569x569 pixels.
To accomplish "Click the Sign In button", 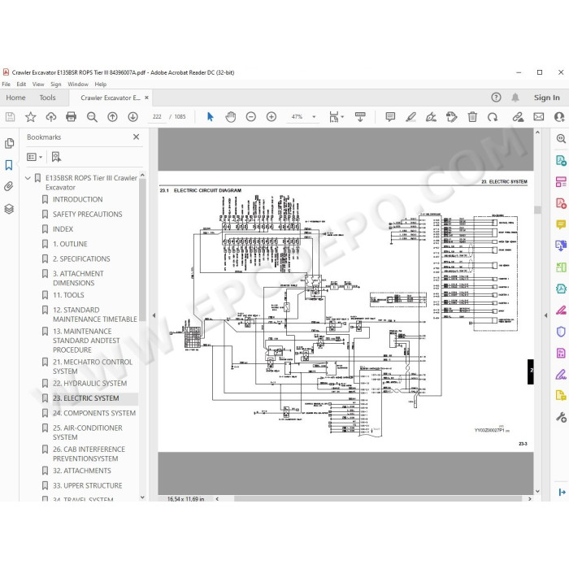I will point(546,98).
